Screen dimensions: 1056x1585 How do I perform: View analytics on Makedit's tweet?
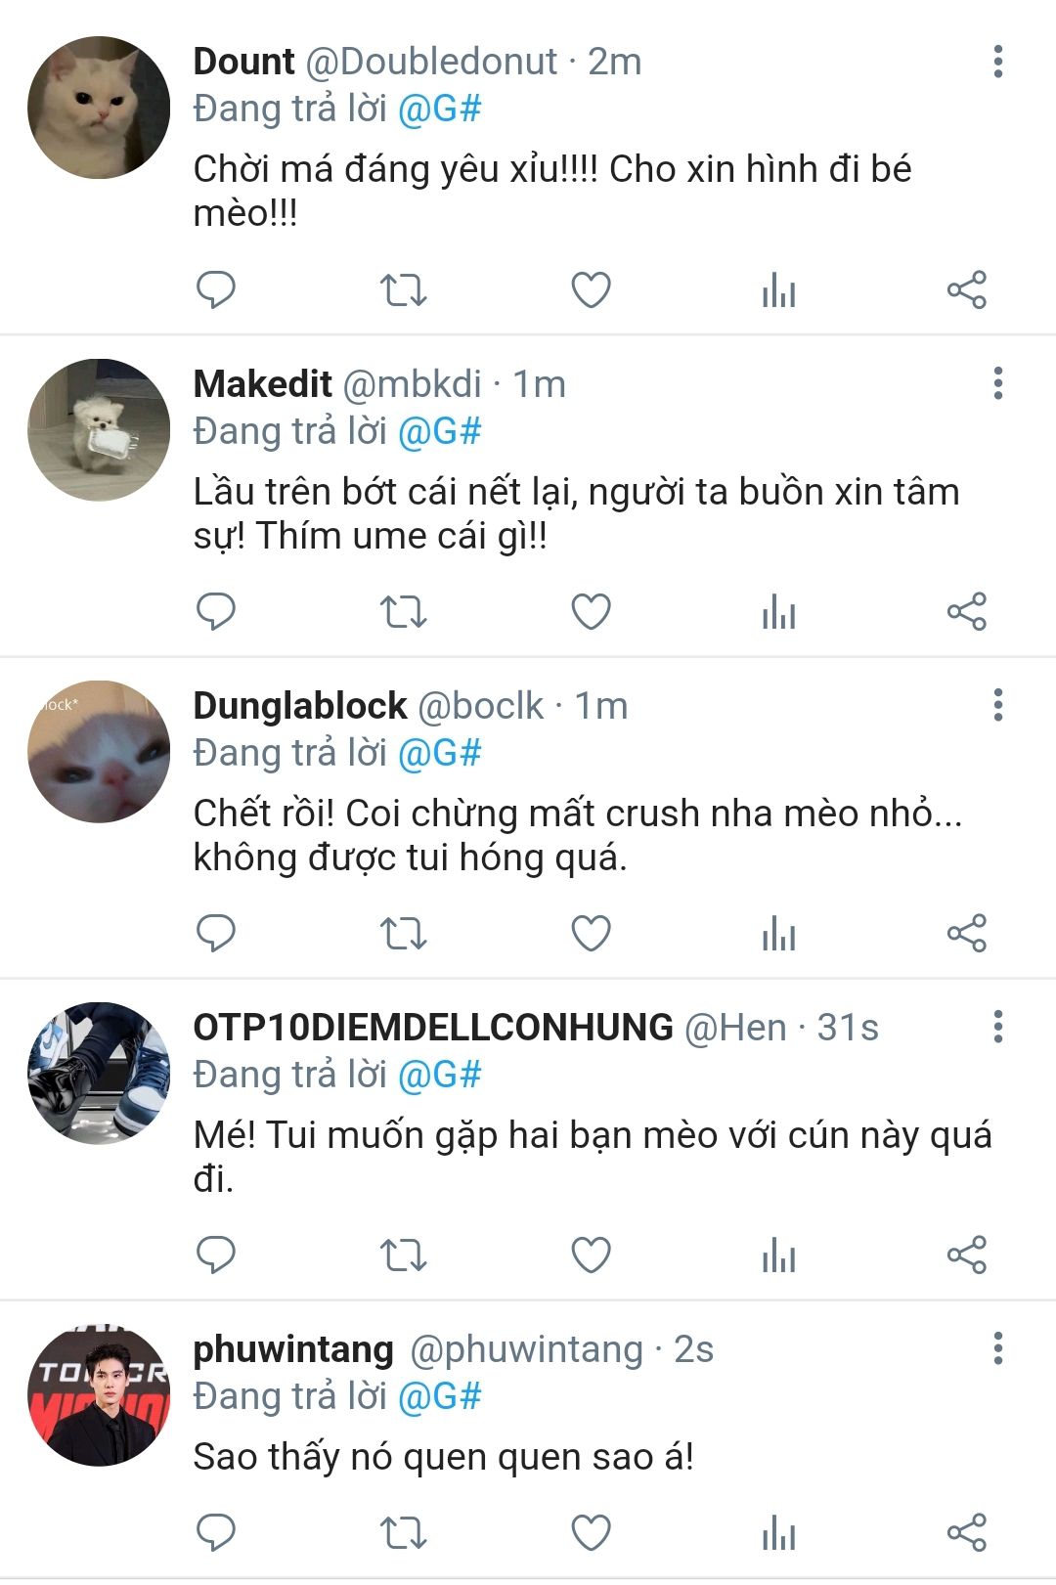778,612
